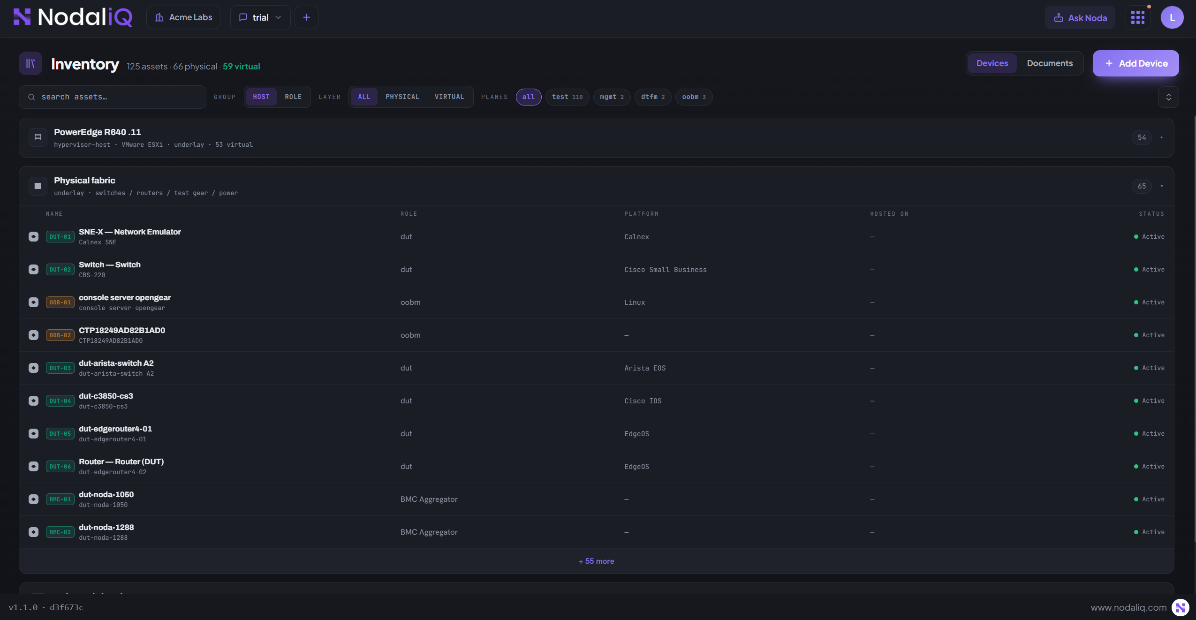Focus the search assets field

(113, 97)
